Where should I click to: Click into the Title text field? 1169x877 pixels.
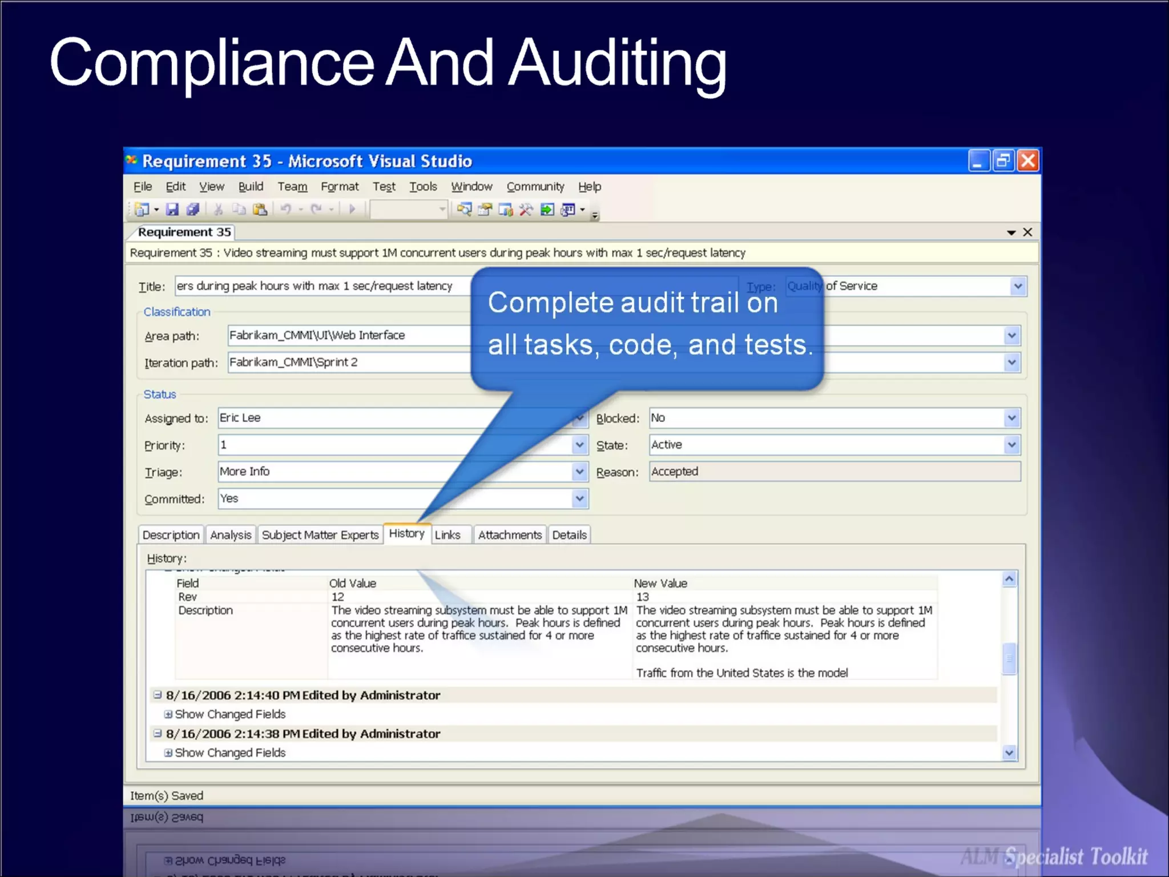coord(320,286)
